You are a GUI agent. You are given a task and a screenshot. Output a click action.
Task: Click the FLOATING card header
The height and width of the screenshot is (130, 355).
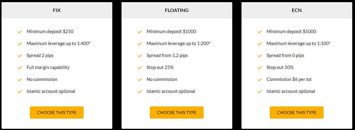177,10
